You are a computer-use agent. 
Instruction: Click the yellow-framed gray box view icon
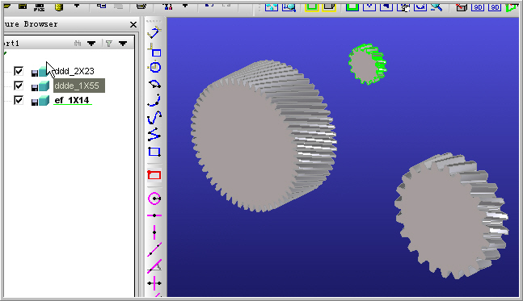(329, 7)
